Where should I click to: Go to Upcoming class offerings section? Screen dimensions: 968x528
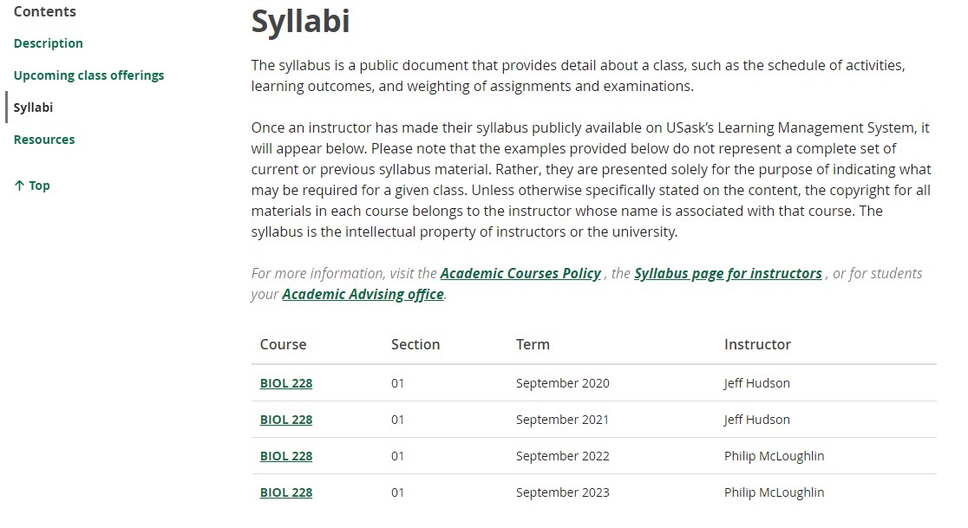pyautogui.click(x=88, y=75)
